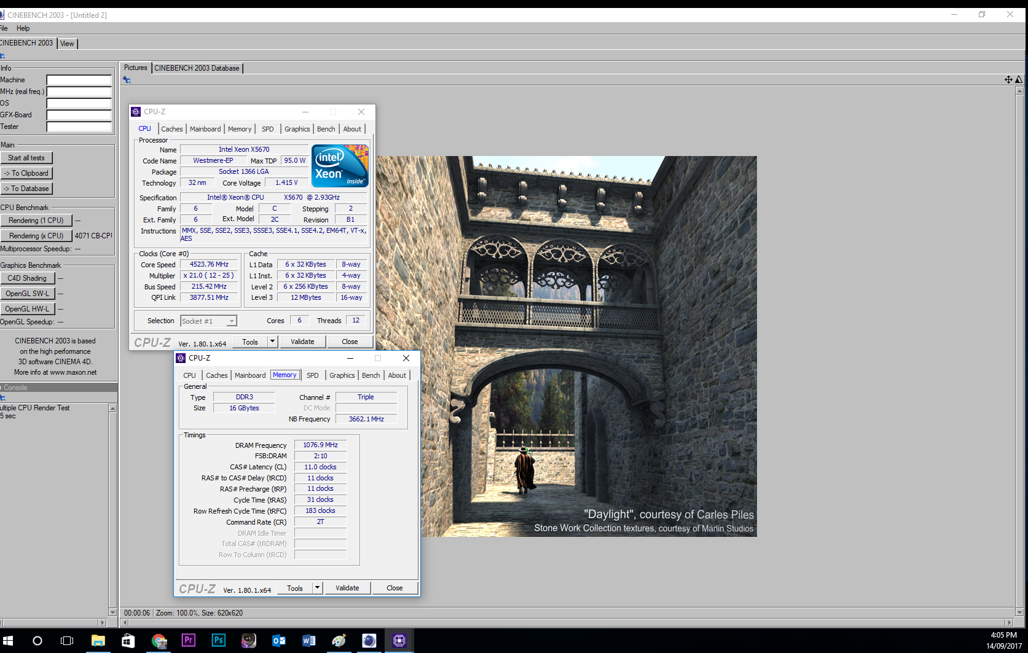This screenshot has height=653, width=1028.
Task: Click the Intel Xeon inside logo in CPU-Z
Action: [340, 166]
